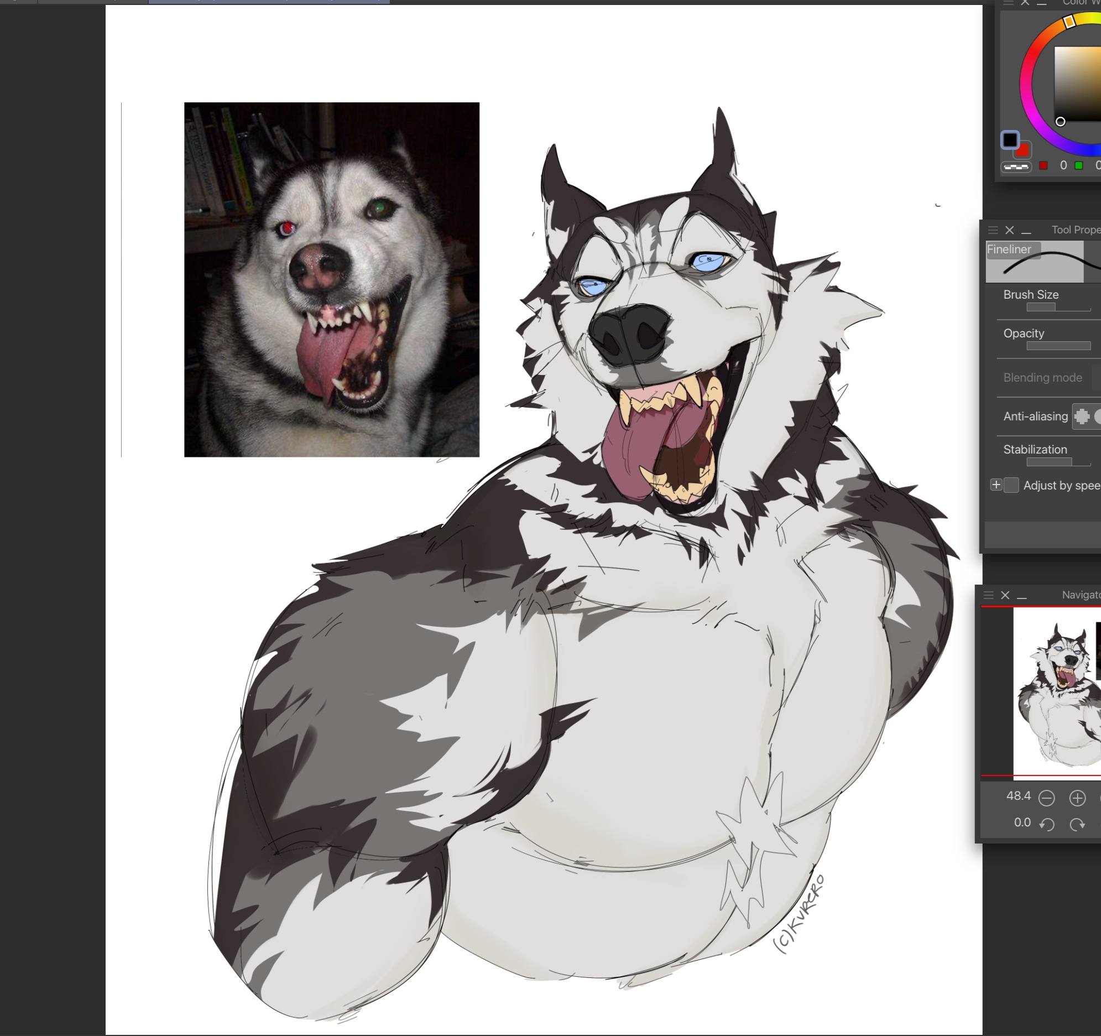This screenshot has height=1036, width=1101.
Task: Click the Brush Size slider bar
Action: (1058, 307)
